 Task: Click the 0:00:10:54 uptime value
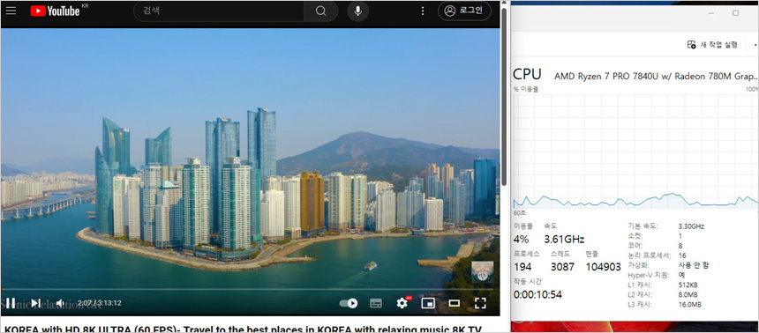pyautogui.click(x=537, y=294)
